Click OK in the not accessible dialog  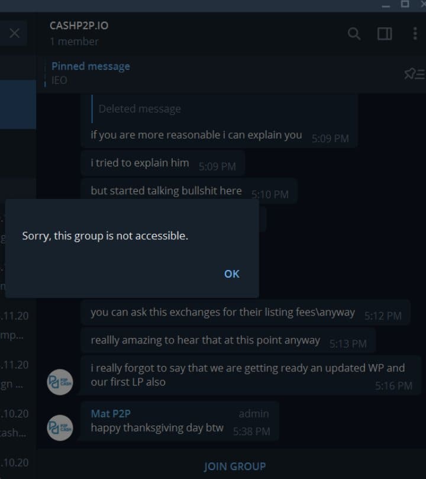click(232, 274)
